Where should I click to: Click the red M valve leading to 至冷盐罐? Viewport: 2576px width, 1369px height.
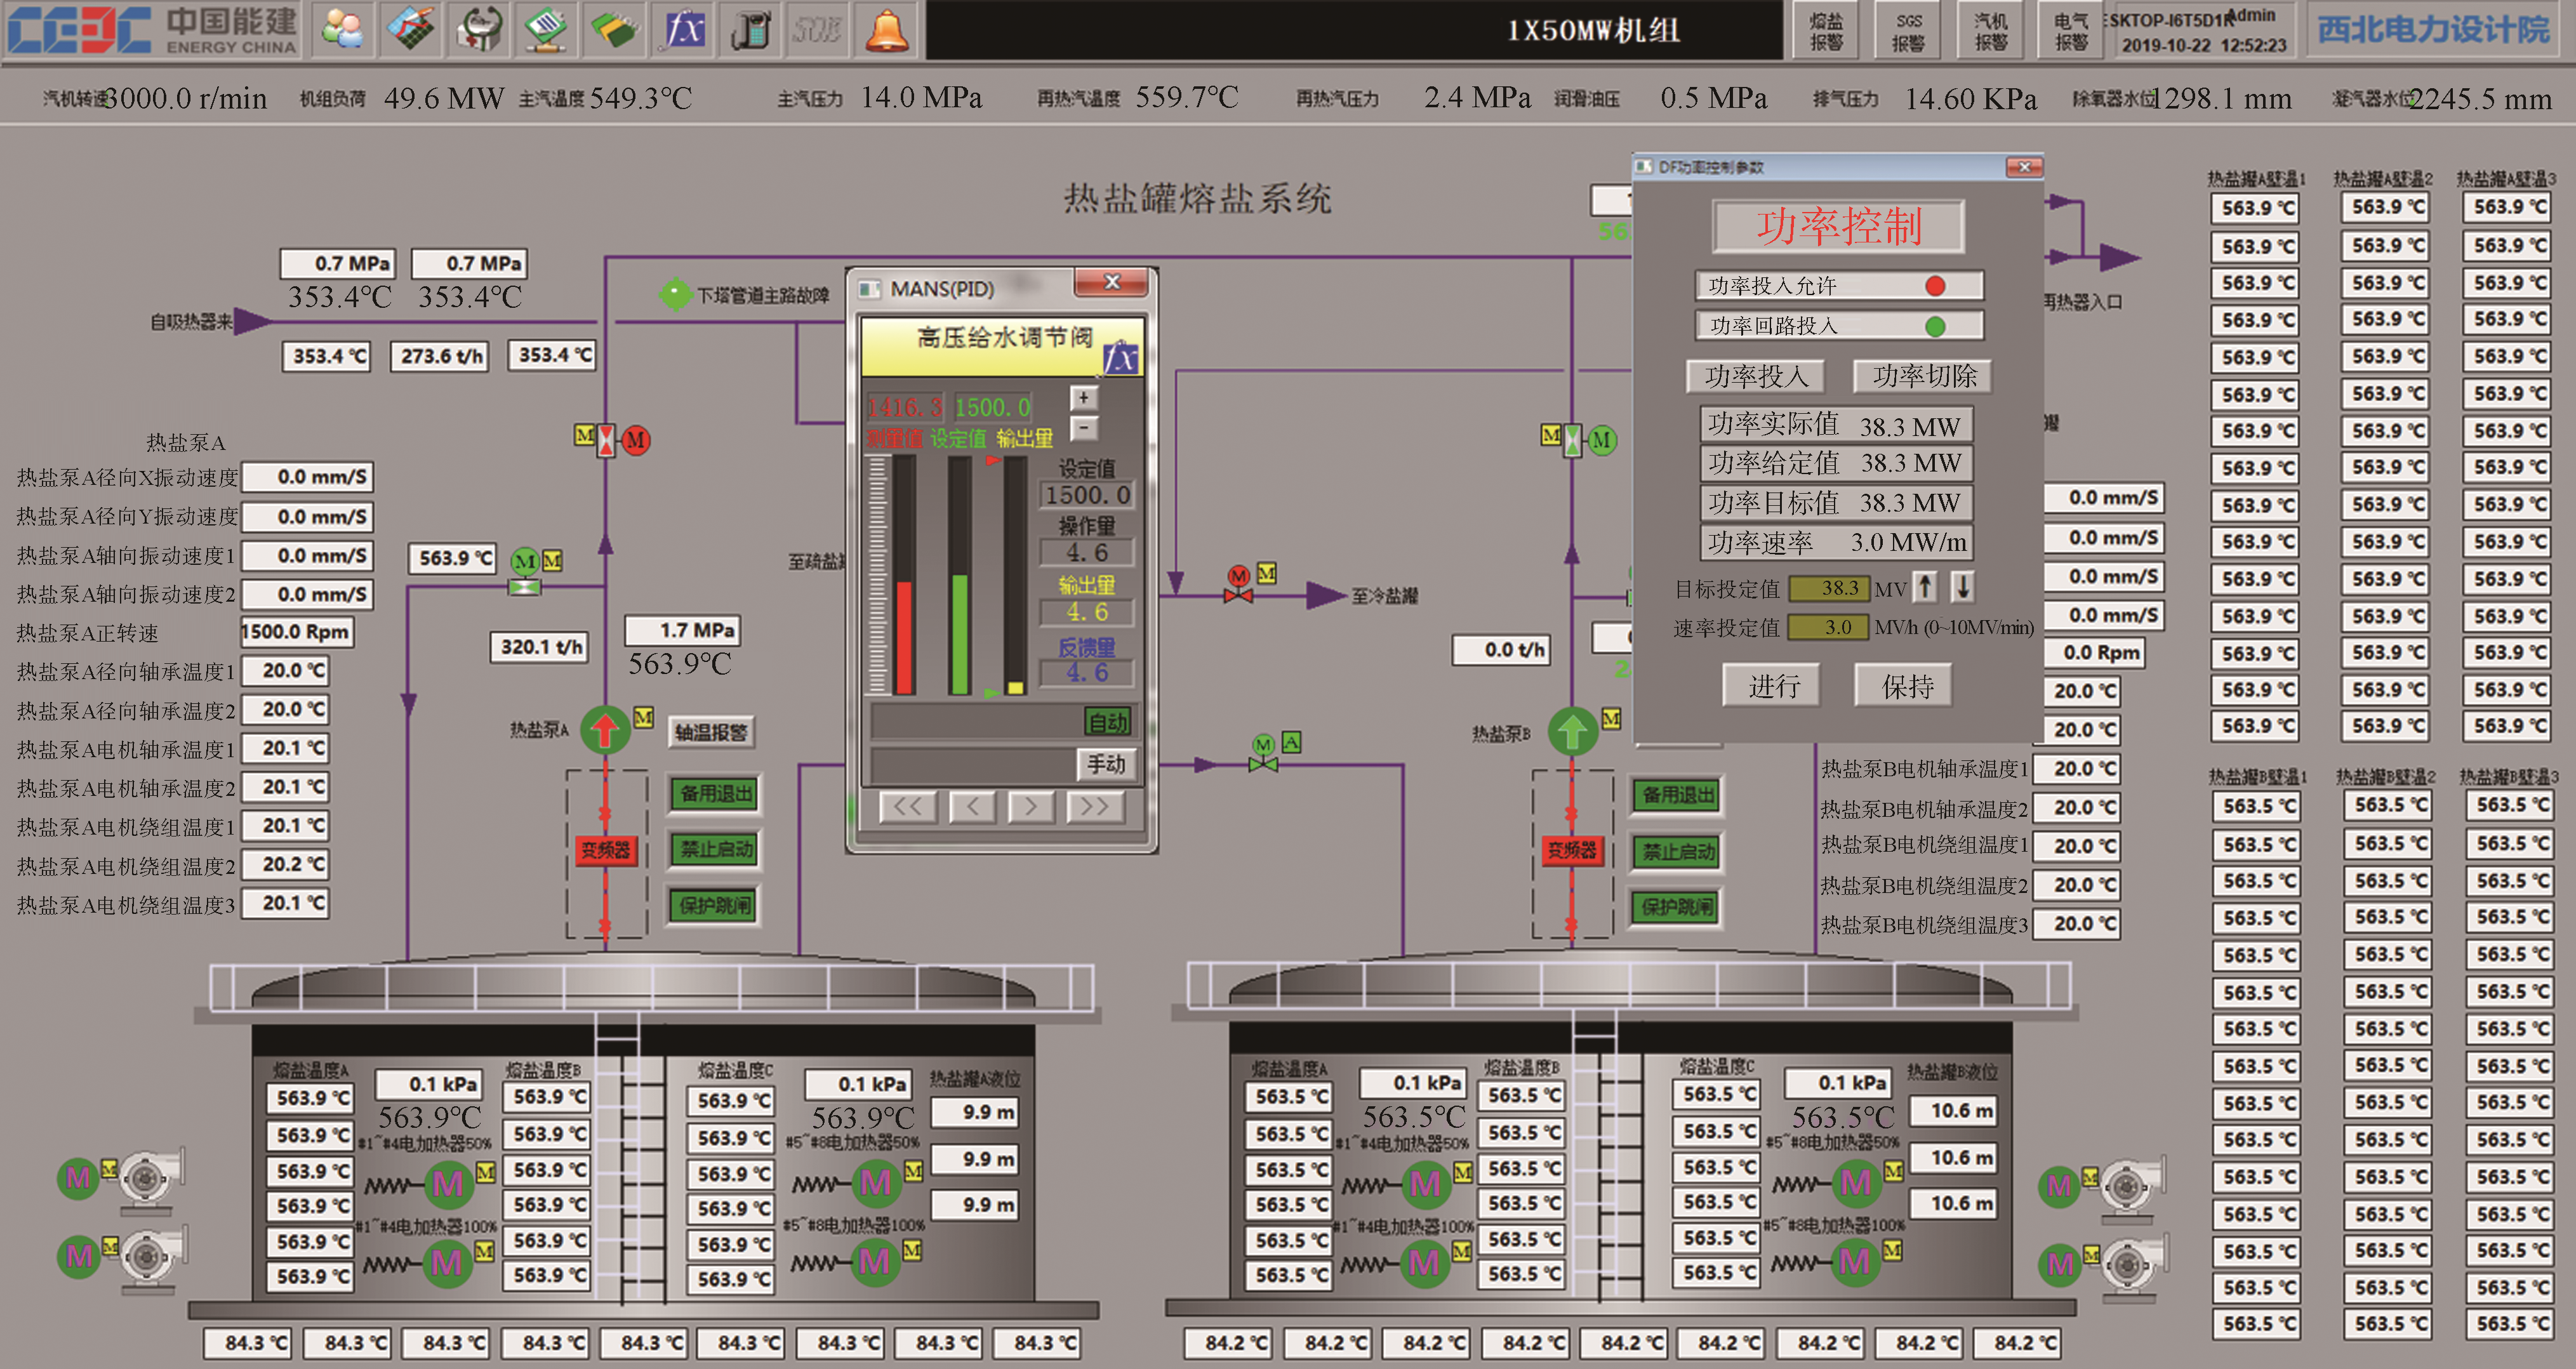pos(1239,583)
